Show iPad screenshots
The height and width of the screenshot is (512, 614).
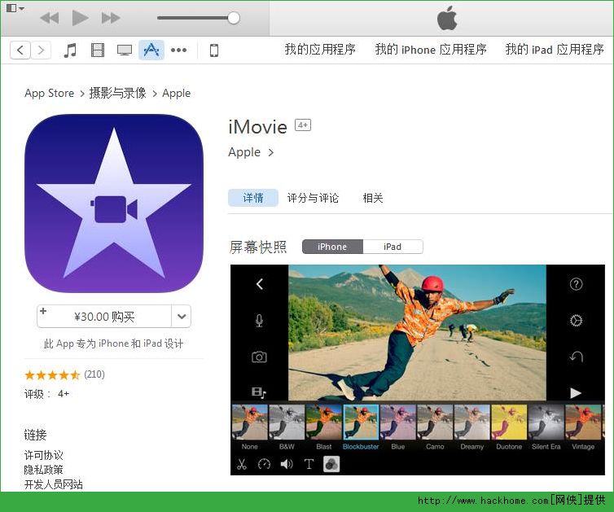pos(393,247)
